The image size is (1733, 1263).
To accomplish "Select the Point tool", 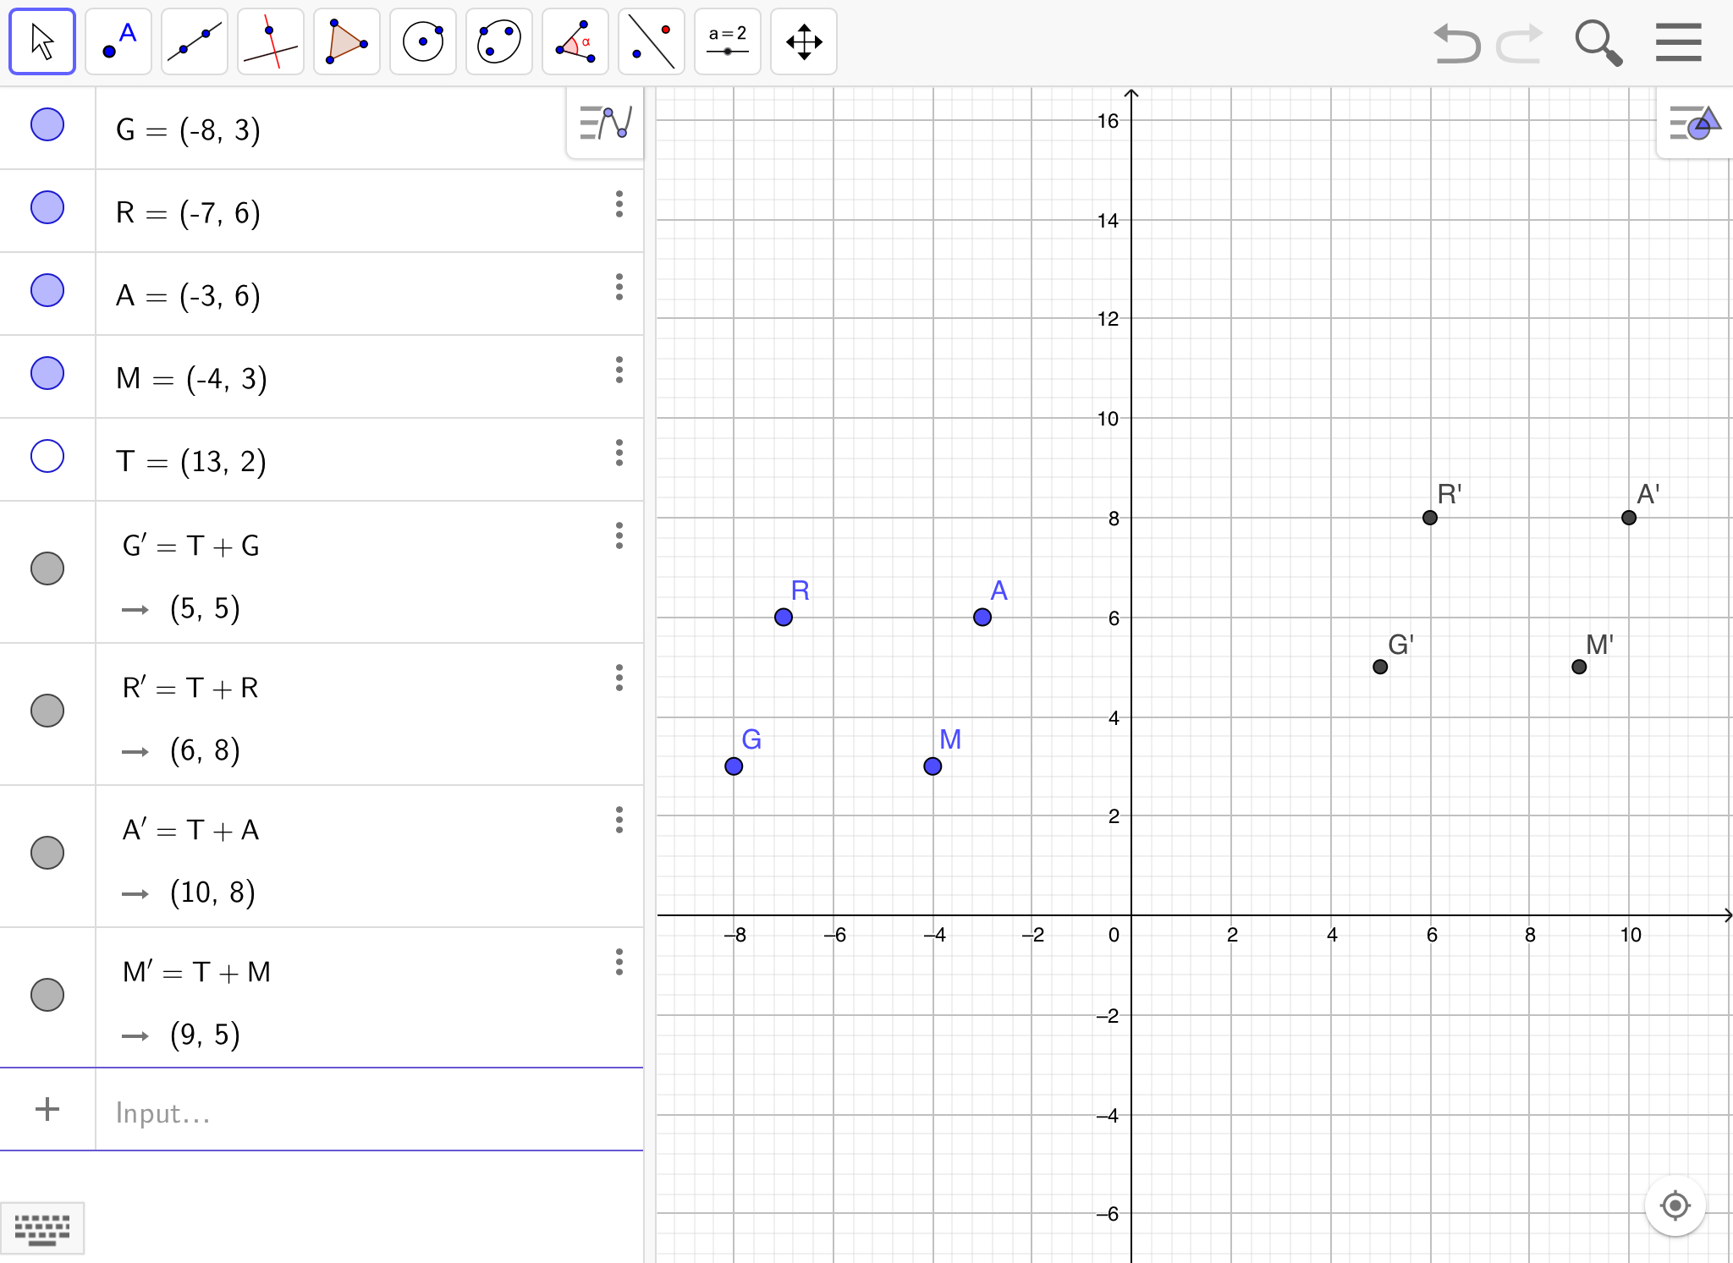I will point(118,41).
